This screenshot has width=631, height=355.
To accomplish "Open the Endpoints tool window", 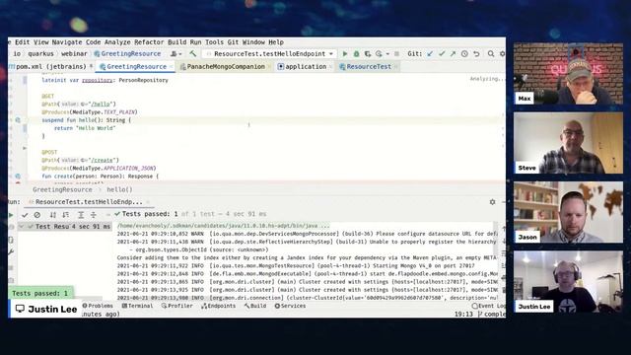I will (x=219, y=306).
